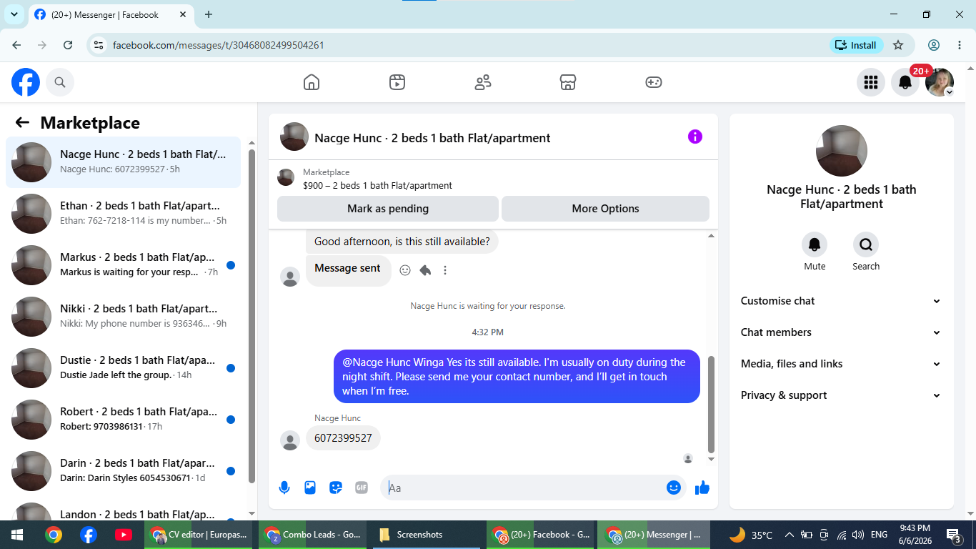Open CV editor Europass taskbar window
976x549 pixels.
click(199, 535)
